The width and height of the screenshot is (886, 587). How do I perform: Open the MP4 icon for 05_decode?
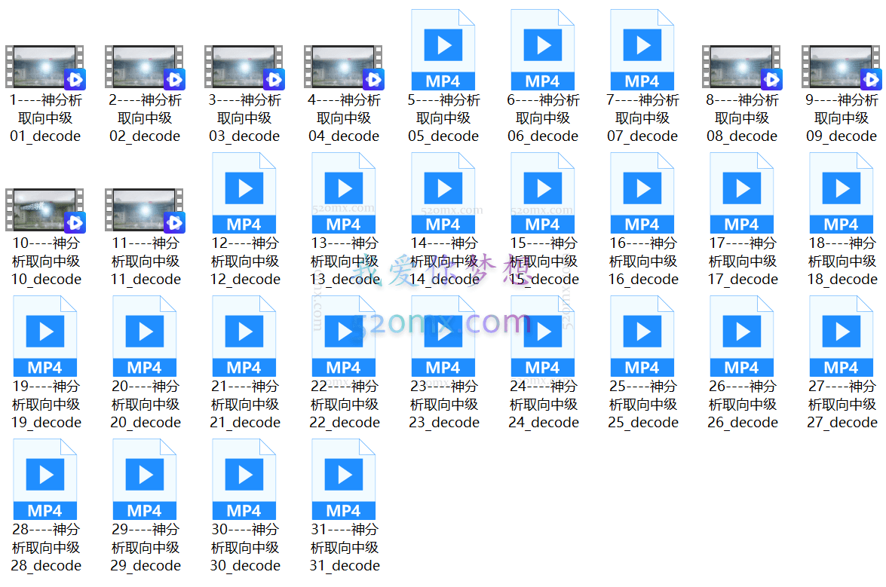[443, 50]
